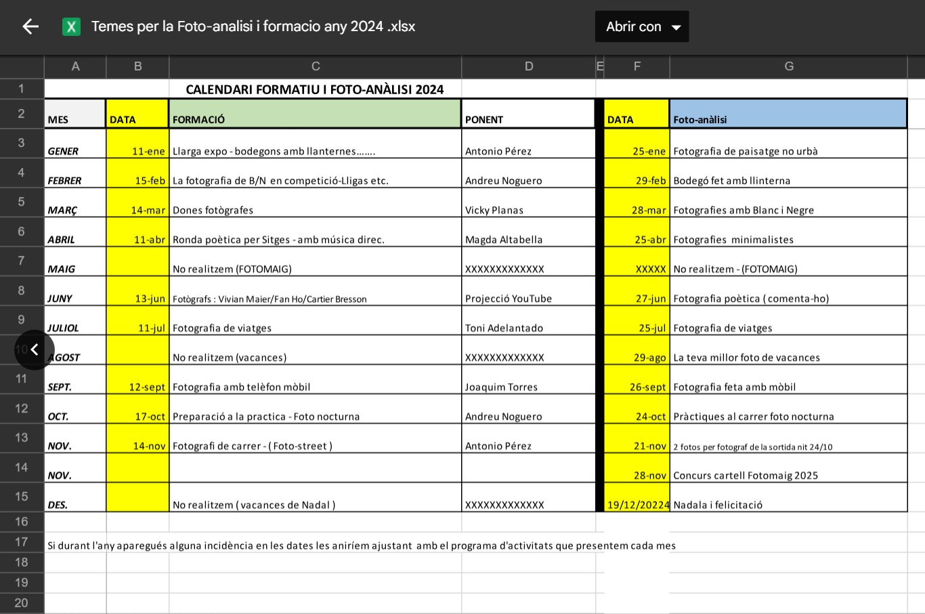
Task: Click the blue 'Foto-anàlisi' header cell
Action: coord(788,114)
